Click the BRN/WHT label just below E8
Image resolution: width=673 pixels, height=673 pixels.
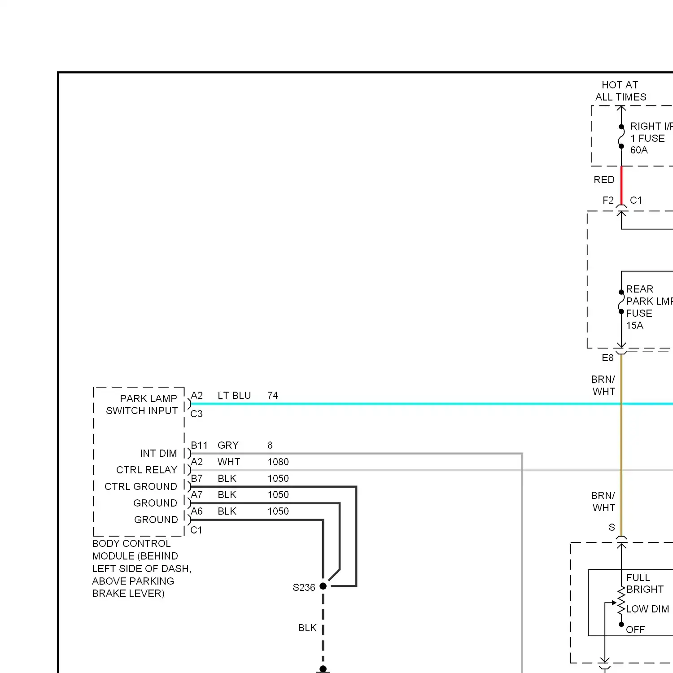coord(603,385)
